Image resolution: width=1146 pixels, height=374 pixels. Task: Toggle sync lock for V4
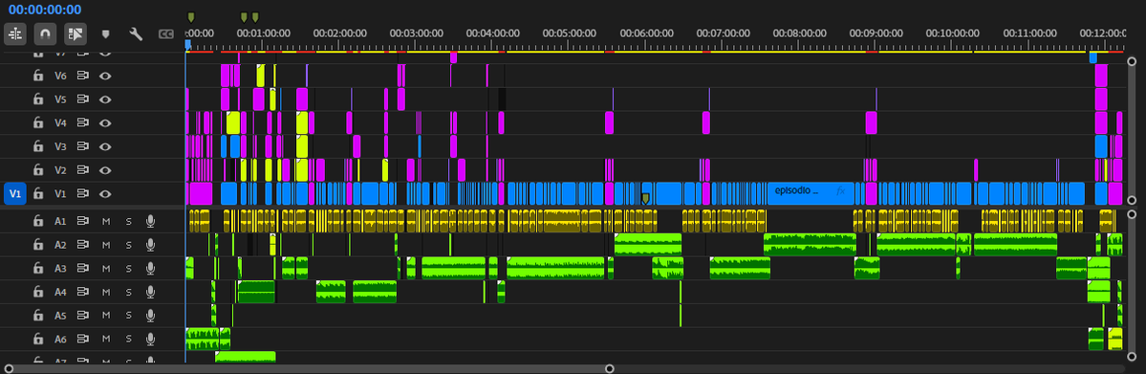coord(83,122)
